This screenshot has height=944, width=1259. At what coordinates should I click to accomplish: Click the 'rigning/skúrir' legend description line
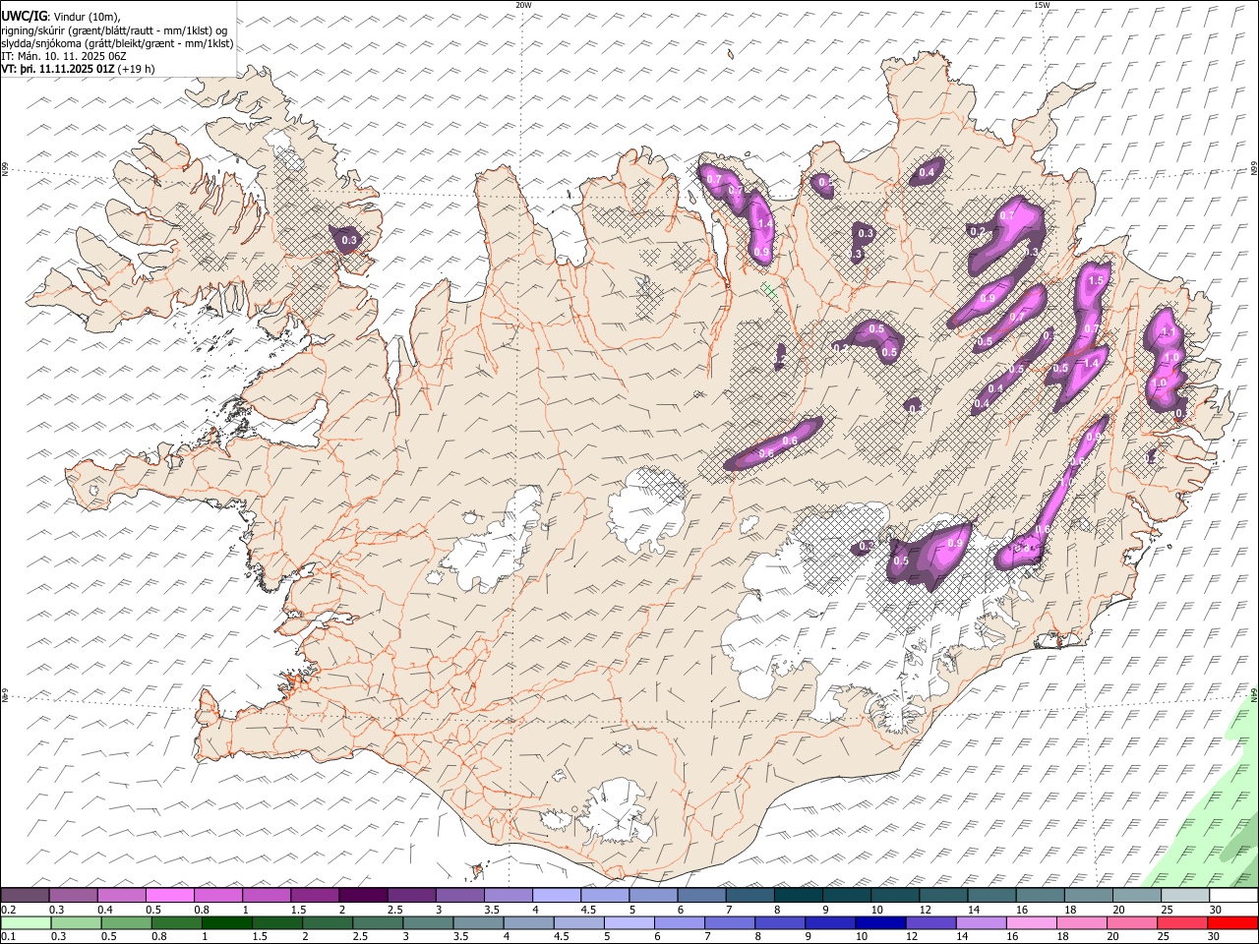(114, 30)
